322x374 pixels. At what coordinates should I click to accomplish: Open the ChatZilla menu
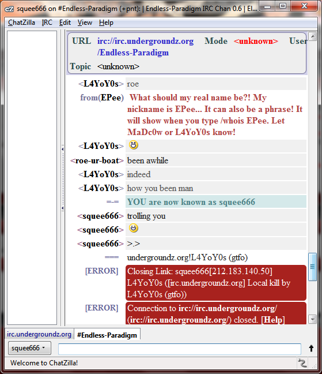point(21,23)
